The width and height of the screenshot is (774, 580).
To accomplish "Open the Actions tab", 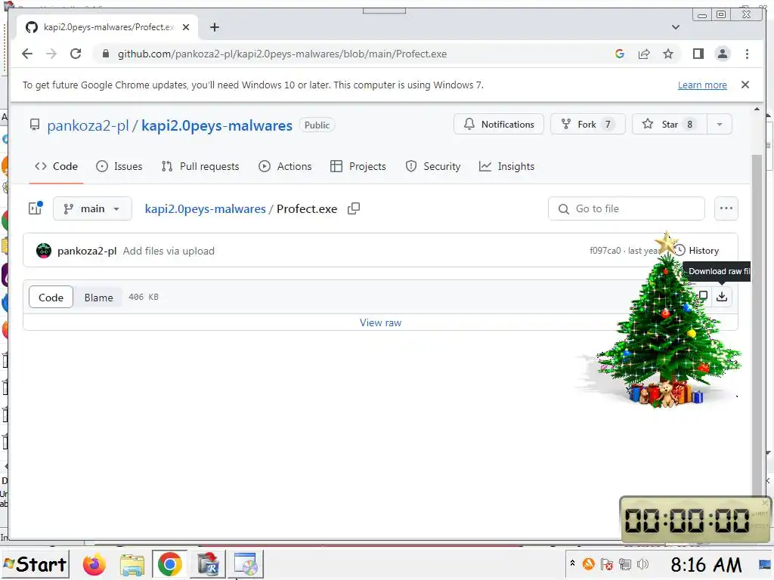I will pyautogui.click(x=285, y=166).
